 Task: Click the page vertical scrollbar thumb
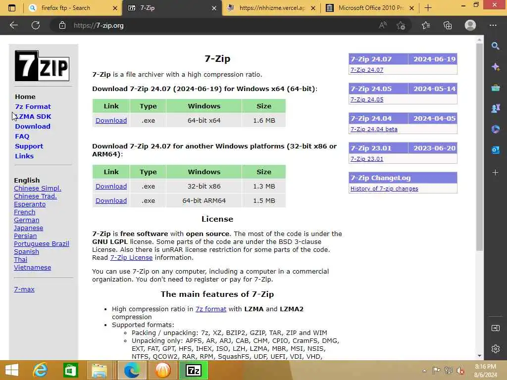point(479,147)
